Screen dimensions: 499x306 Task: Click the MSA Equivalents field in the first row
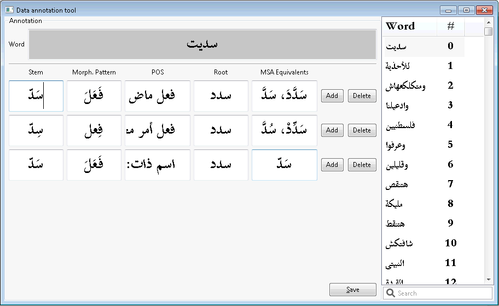[x=285, y=96]
